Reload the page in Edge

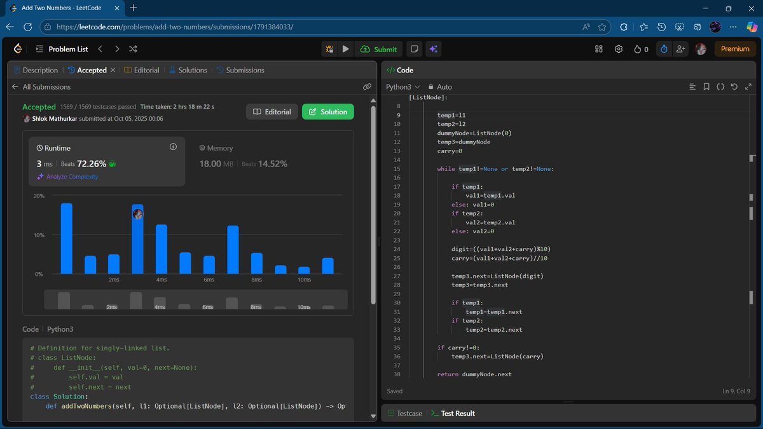[27, 27]
